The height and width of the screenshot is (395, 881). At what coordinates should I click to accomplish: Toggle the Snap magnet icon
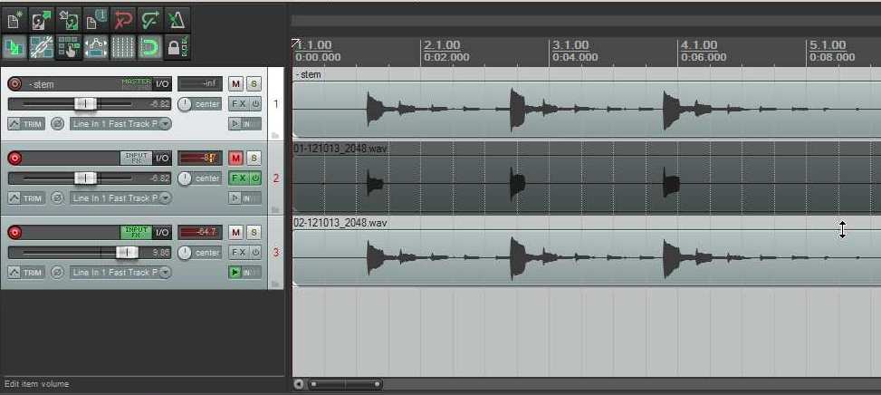click(x=149, y=47)
